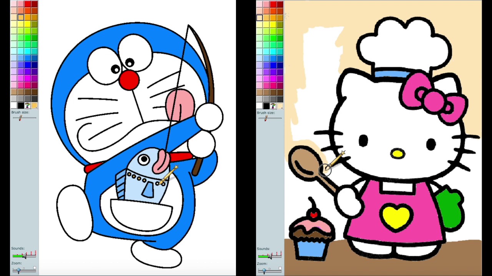The height and width of the screenshot is (276, 492).
Task: Select the black swatch in Doraemon palette
Action: (x=21, y=105)
